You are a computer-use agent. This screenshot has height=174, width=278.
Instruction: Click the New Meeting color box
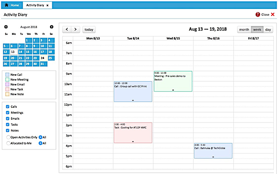7,79
